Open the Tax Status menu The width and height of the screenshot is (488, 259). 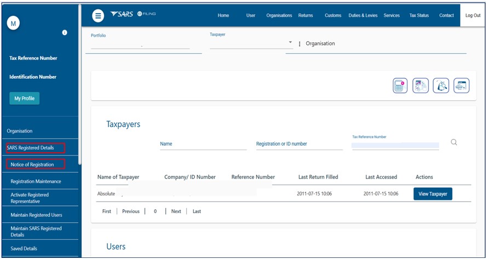[419, 15]
